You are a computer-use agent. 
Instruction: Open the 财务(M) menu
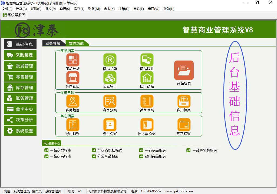click(94, 9)
